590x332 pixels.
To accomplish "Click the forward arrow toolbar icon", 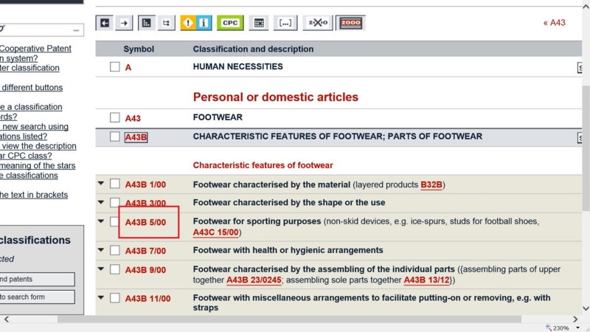I will [124, 23].
